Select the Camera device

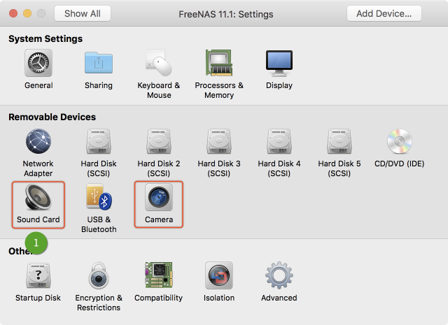point(159,198)
